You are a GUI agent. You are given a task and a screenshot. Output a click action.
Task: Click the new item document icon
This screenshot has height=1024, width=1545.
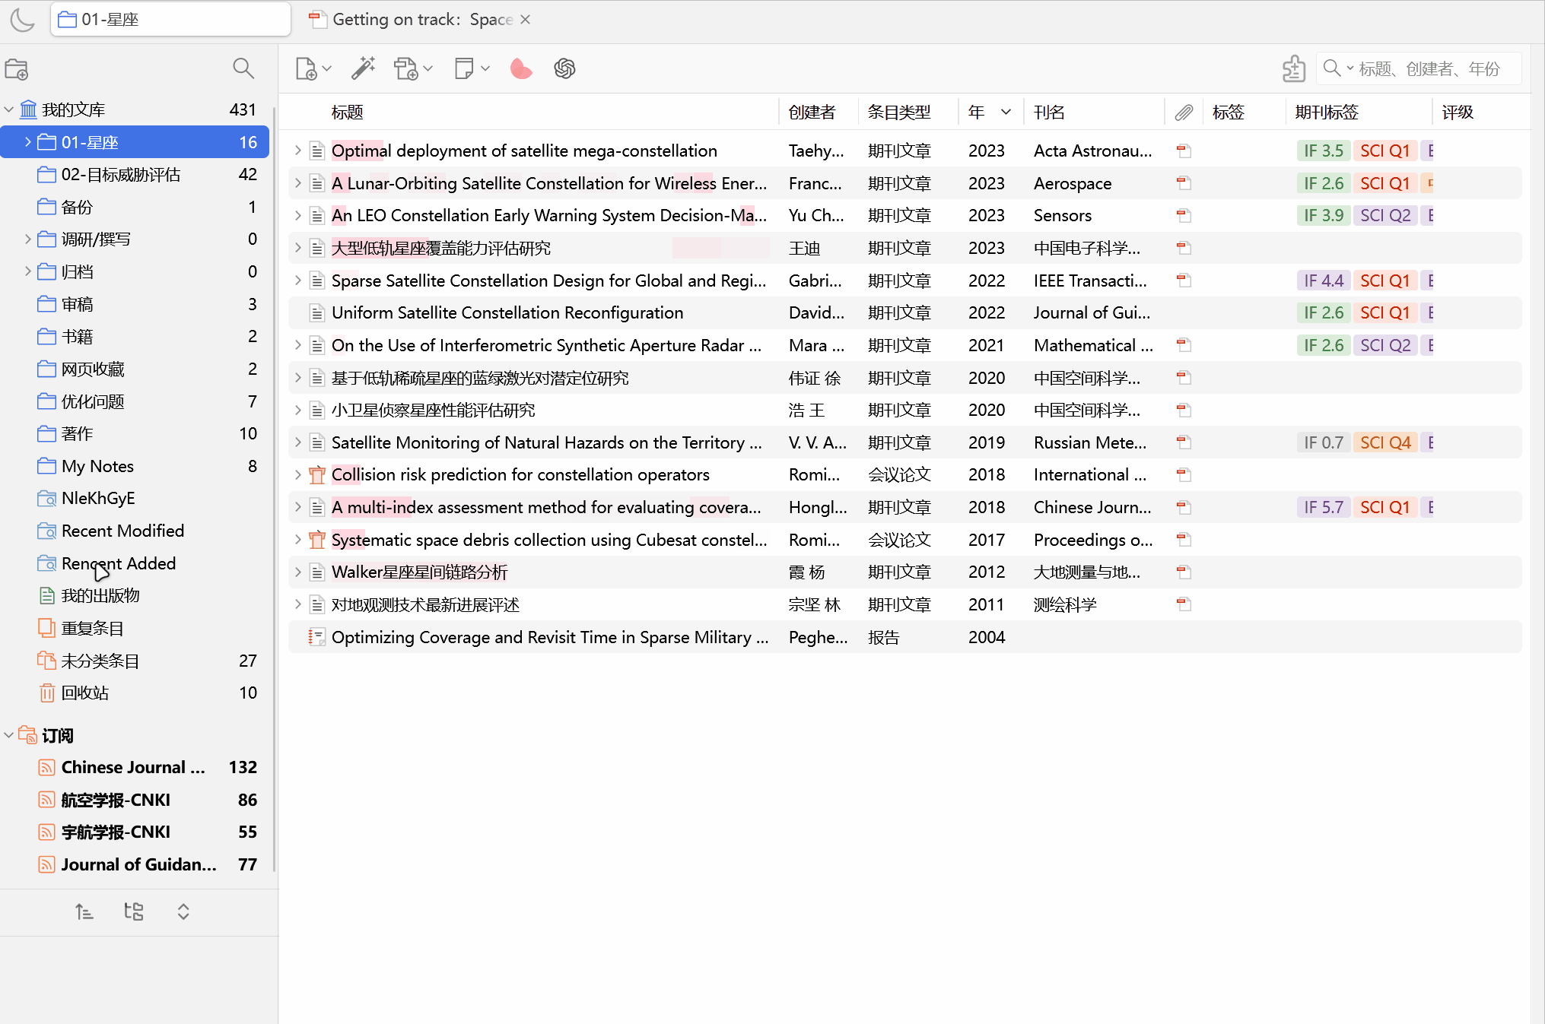306,69
